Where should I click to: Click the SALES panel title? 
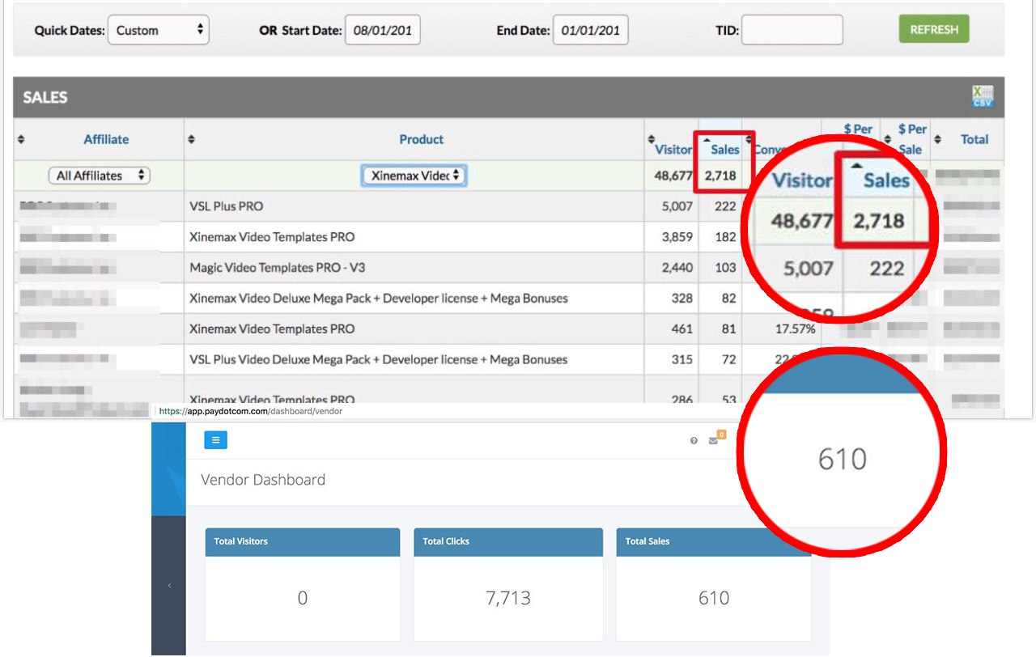coord(45,97)
